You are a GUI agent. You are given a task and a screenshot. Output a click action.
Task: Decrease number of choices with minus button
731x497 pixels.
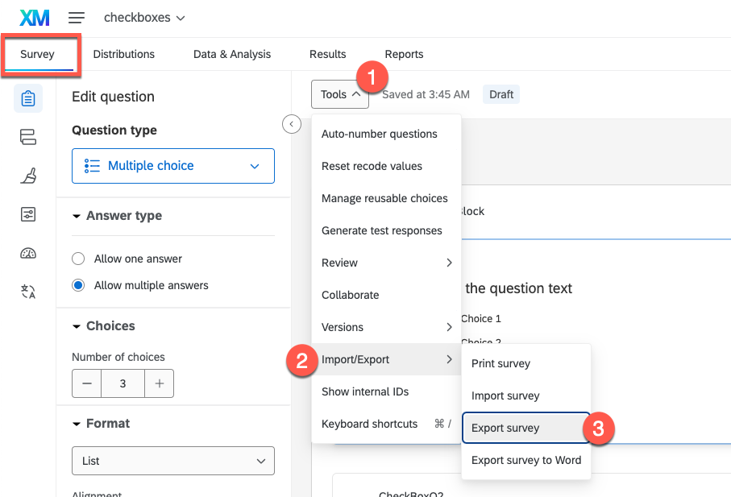[x=87, y=383]
